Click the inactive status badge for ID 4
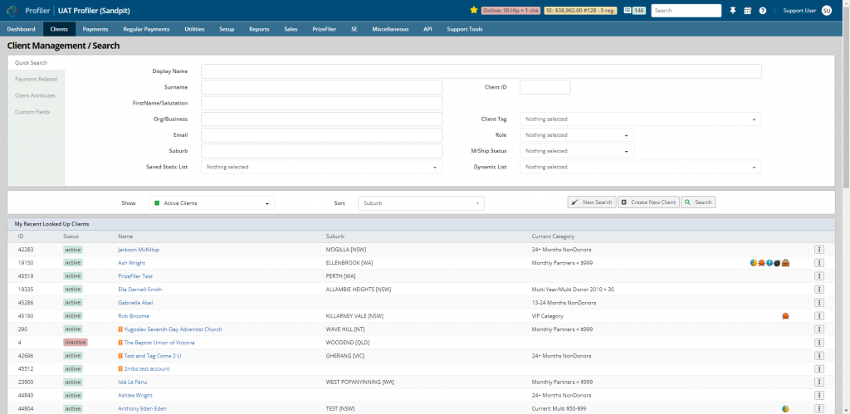850x414 pixels. (76, 343)
